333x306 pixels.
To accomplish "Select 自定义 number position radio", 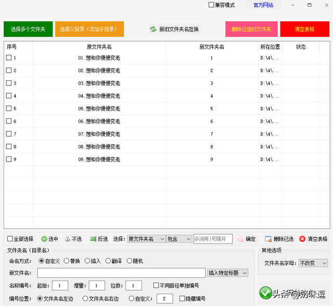I will click(x=132, y=299).
